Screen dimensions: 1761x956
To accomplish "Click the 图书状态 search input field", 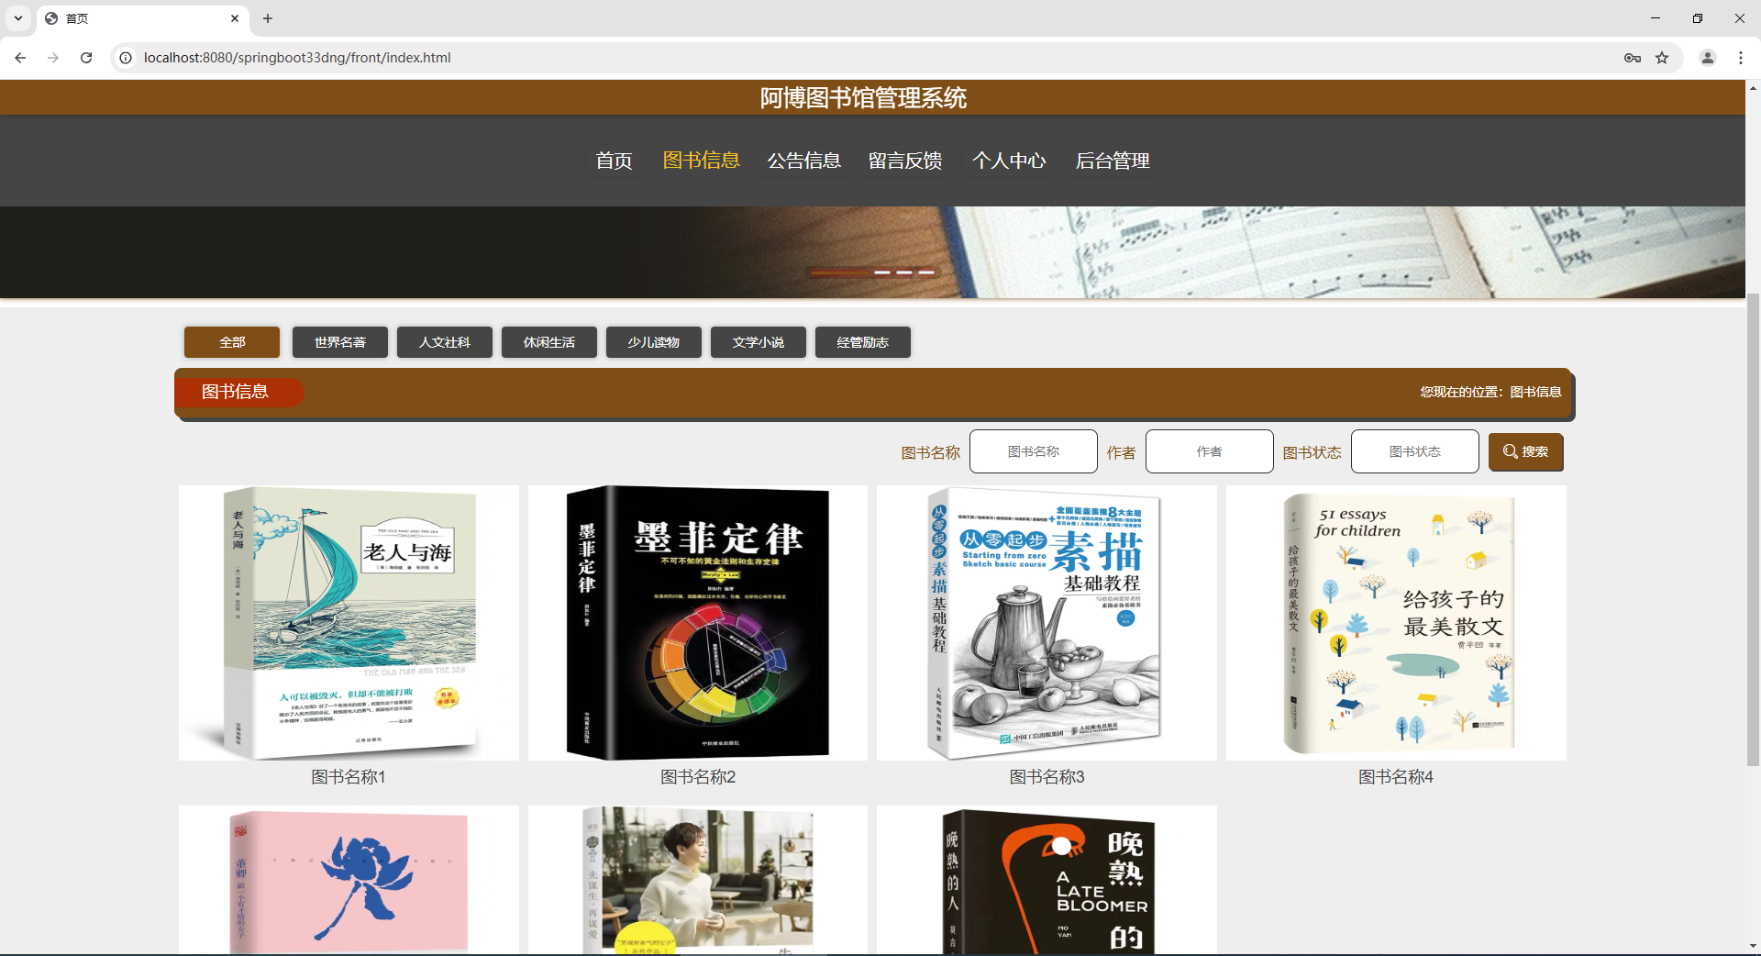I will [x=1415, y=451].
